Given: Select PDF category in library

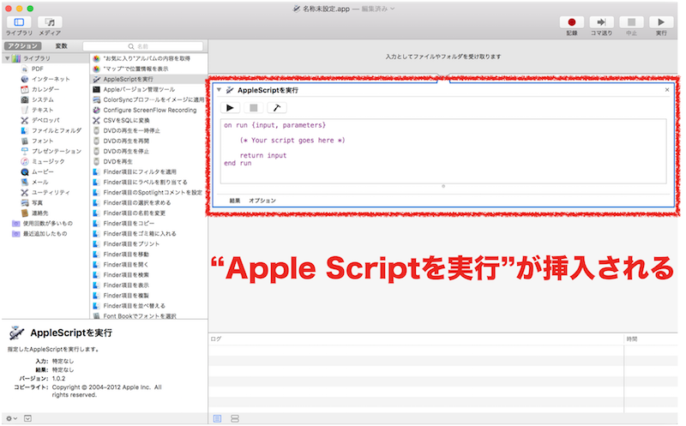Looking at the screenshot, I should [x=37, y=69].
